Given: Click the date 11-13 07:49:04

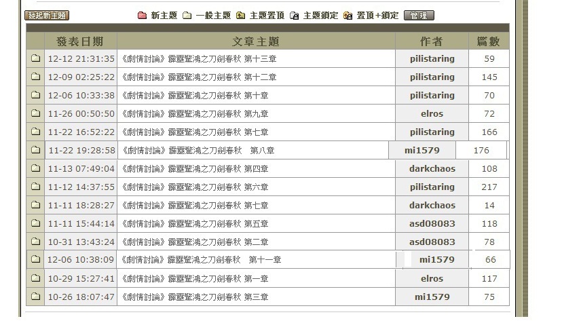Looking at the screenshot, I should [81, 169].
